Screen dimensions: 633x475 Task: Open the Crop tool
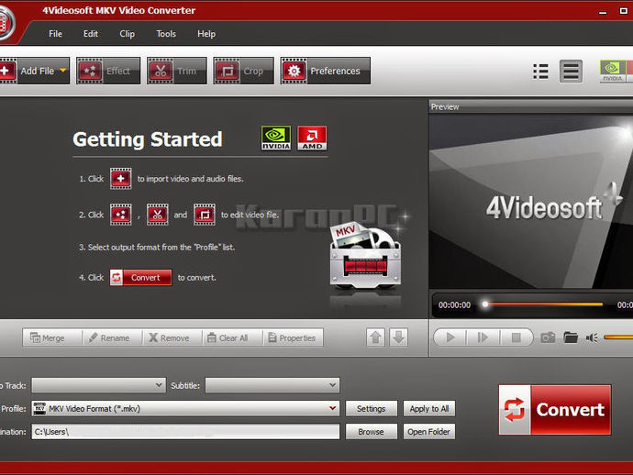[x=243, y=71]
